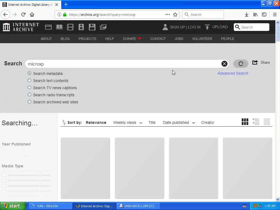Open the CONTACT menu item
Image resolution: width=280 pixels, height=210 pixels.
click(158, 39)
